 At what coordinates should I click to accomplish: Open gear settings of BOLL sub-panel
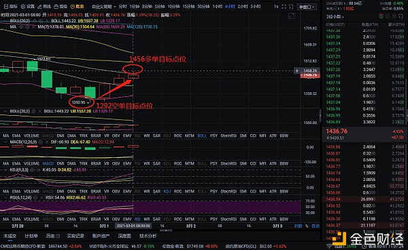pos(33,111)
